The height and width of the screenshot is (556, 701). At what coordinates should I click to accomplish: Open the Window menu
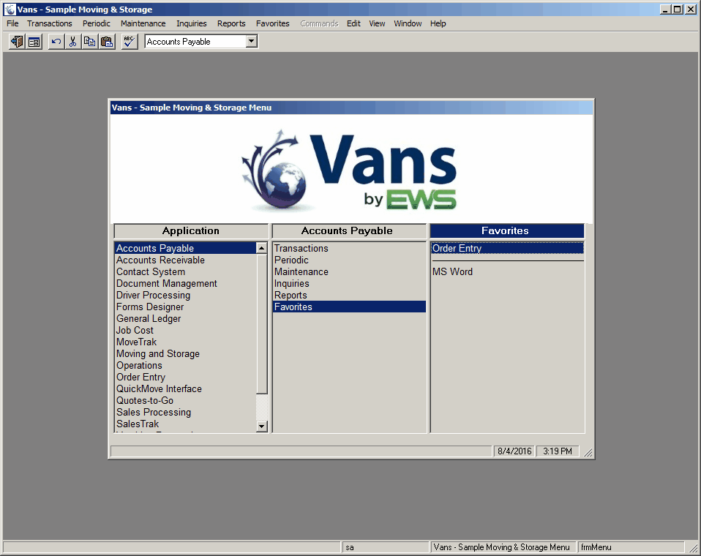tap(408, 23)
